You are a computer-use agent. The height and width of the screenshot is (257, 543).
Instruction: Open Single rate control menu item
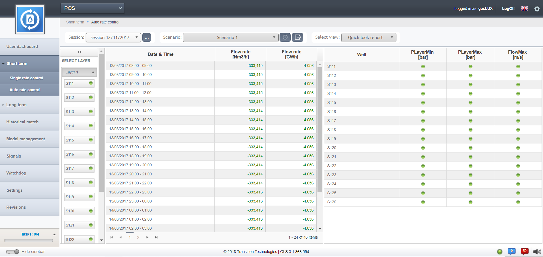[x=26, y=78]
